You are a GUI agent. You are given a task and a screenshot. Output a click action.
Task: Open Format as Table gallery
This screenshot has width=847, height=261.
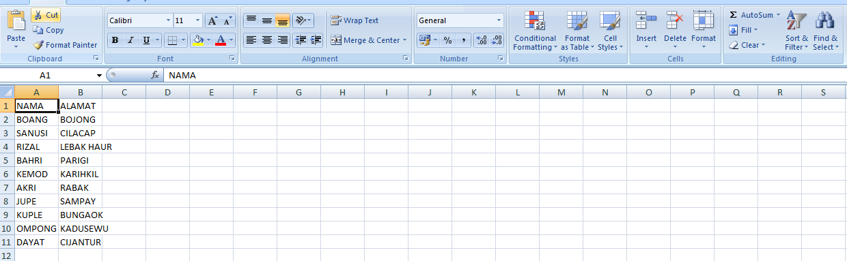[577, 31]
